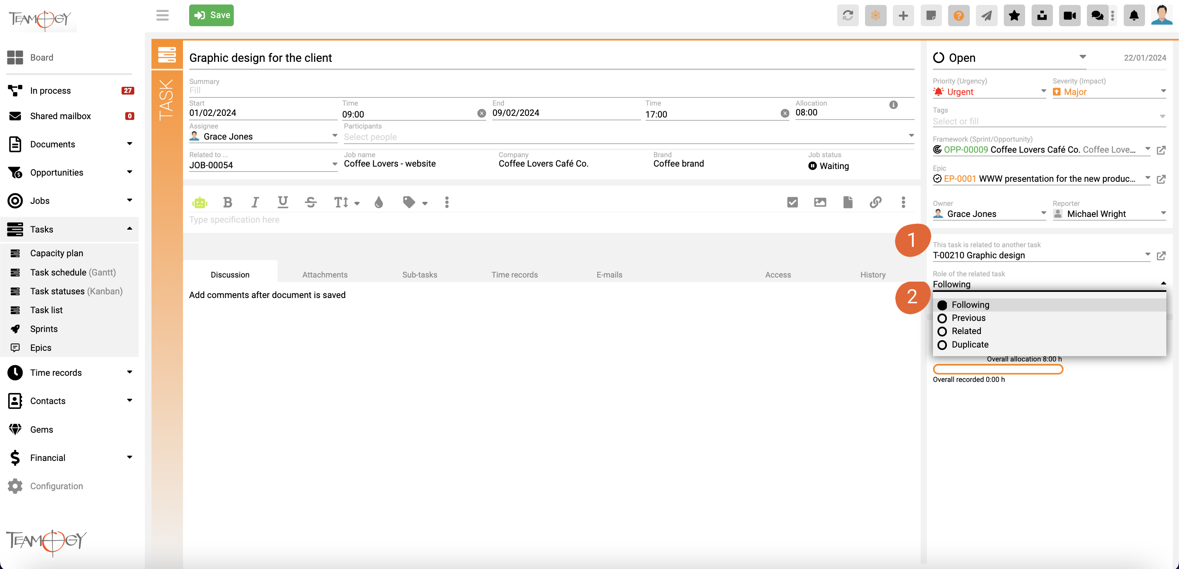Open the tag label dropdown in editor
Viewport: 1179px width, 569px height.
pos(415,202)
